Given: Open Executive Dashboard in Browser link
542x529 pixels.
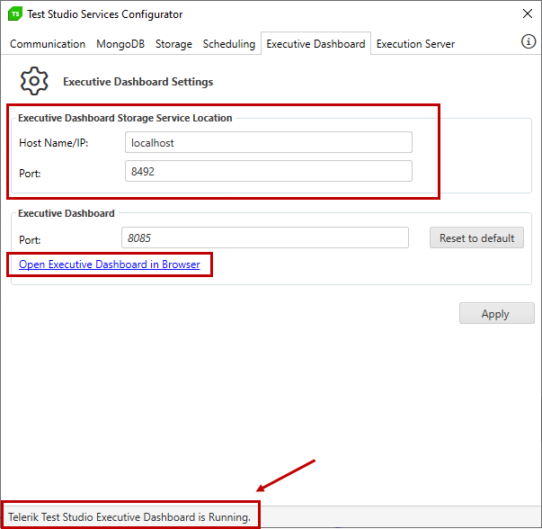Looking at the screenshot, I should pyautogui.click(x=110, y=264).
